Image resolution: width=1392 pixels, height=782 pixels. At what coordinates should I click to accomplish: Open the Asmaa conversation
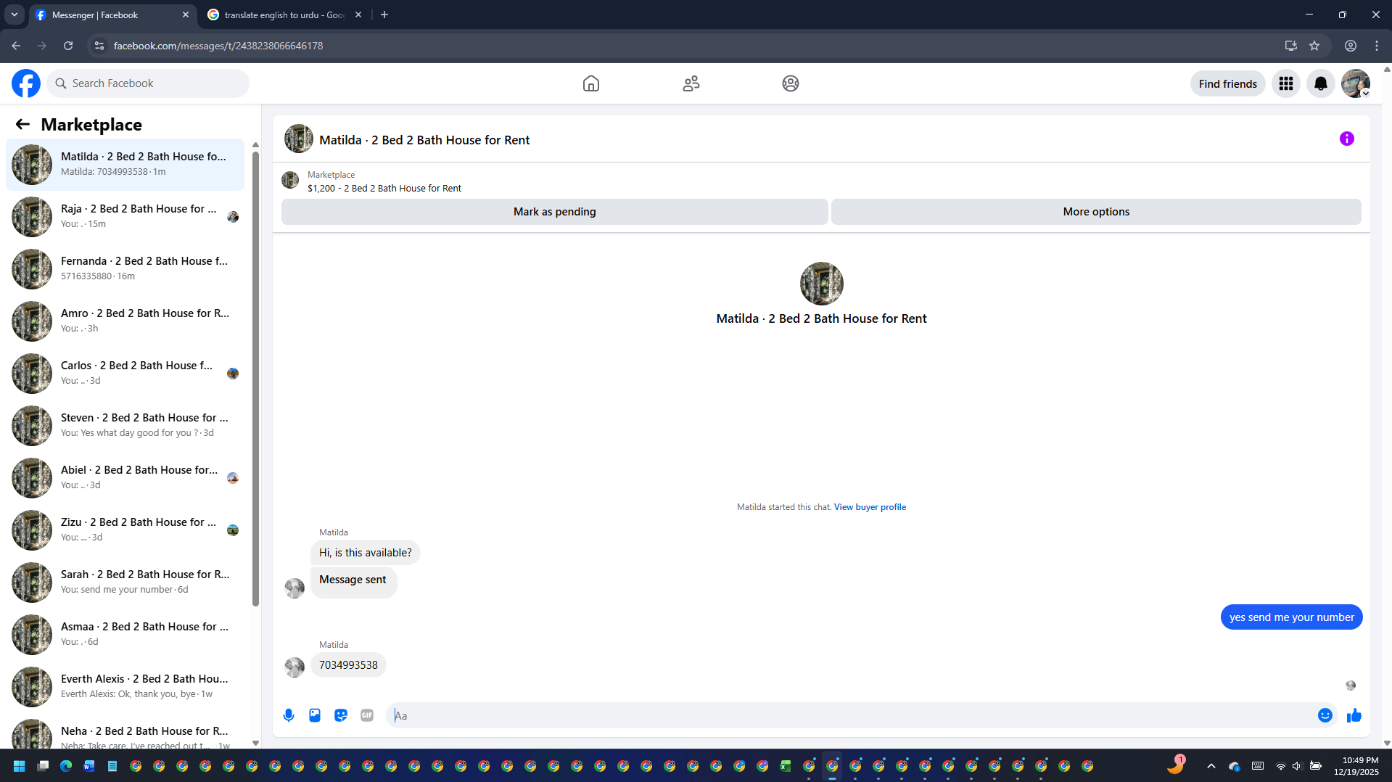coord(125,635)
